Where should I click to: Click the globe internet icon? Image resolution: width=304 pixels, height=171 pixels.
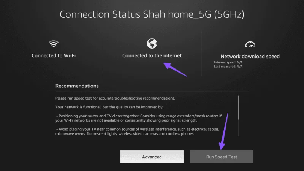coord(152,43)
